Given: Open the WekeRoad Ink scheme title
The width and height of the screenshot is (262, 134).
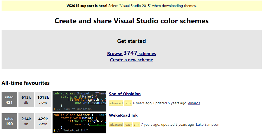Looking at the screenshot, I should pos(123,115).
